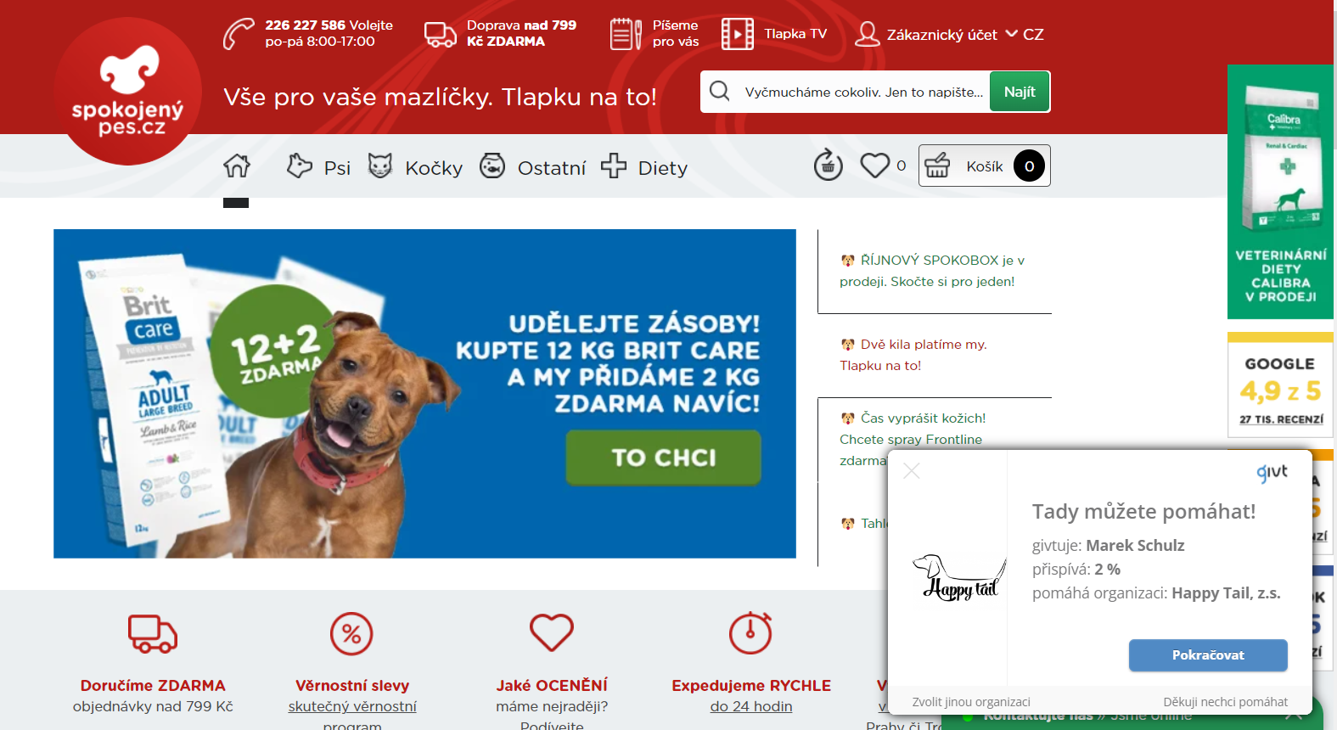The height and width of the screenshot is (730, 1337).
Task: Open Zákaznický účet user icon
Action: pyautogui.click(x=867, y=34)
